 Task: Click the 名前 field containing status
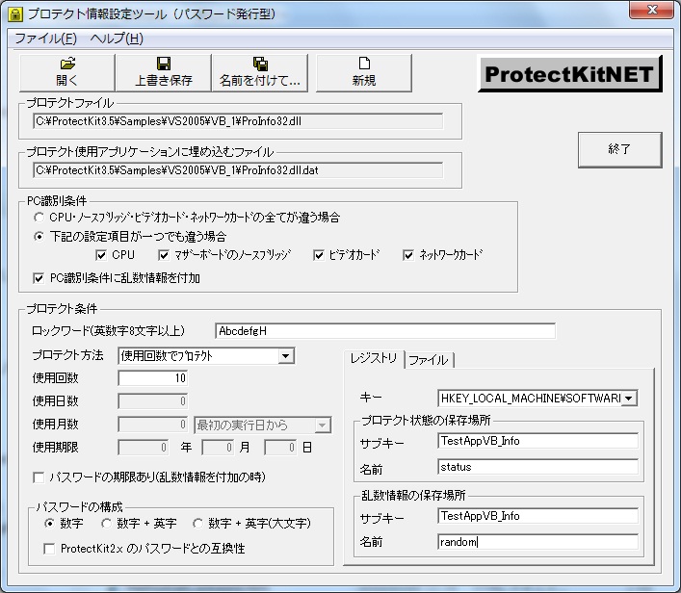tap(537, 467)
